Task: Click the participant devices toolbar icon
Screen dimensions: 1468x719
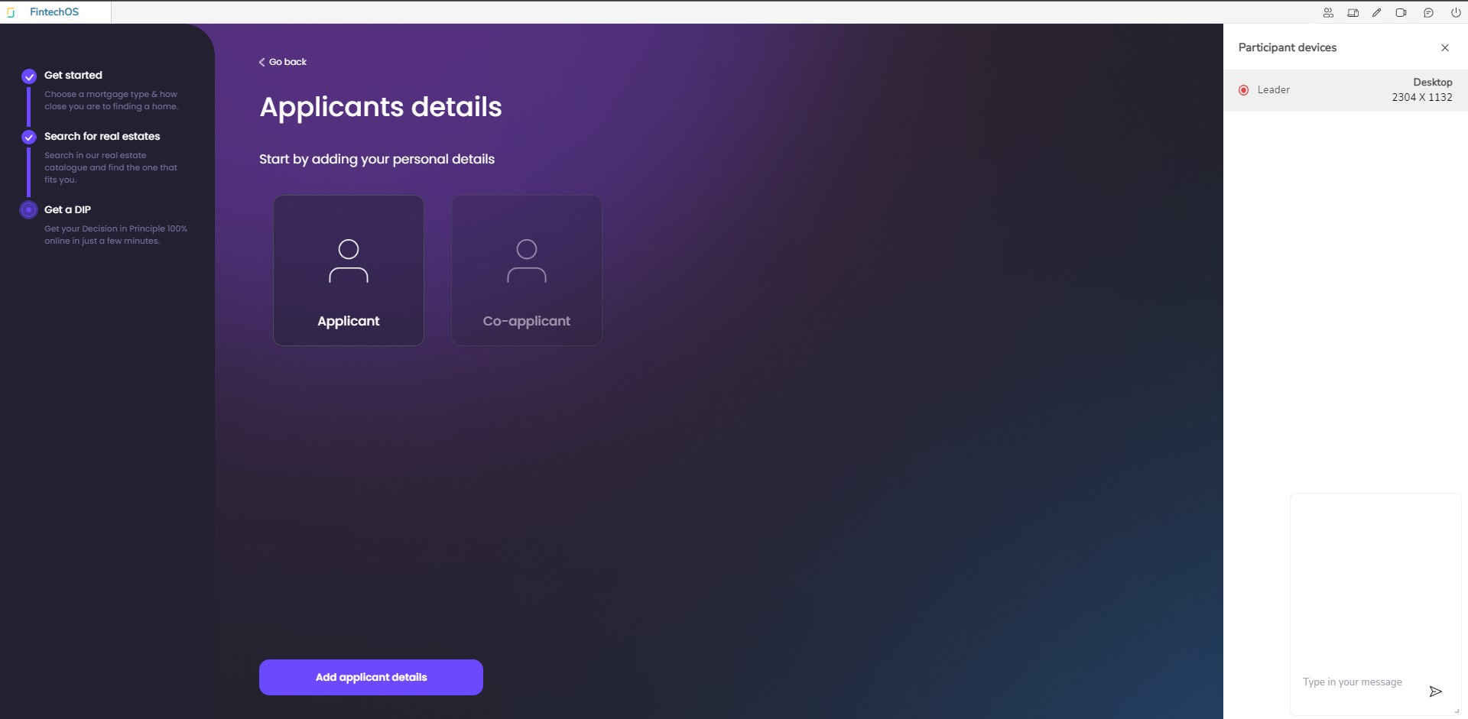Action: (x=1353, y=12)
